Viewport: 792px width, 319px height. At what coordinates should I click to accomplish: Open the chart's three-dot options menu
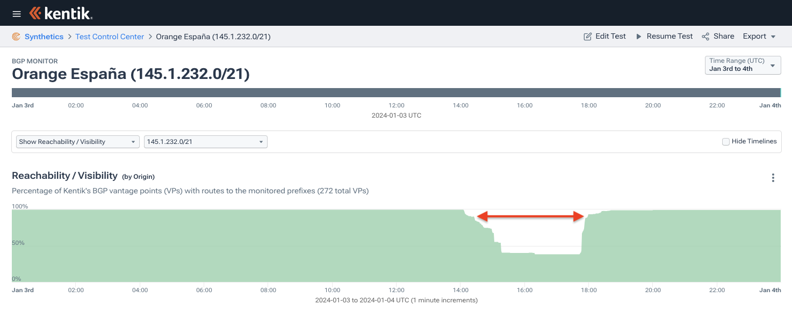tap(773, 178)
